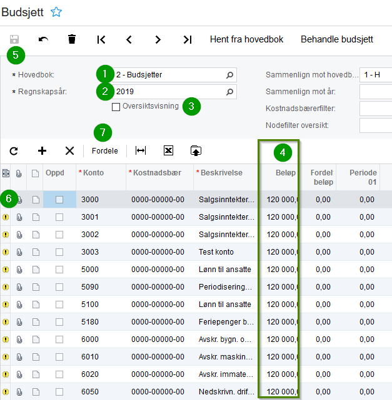Add a new row to the grid
This screenshot has width=392, height=400.
click(42, 150)
